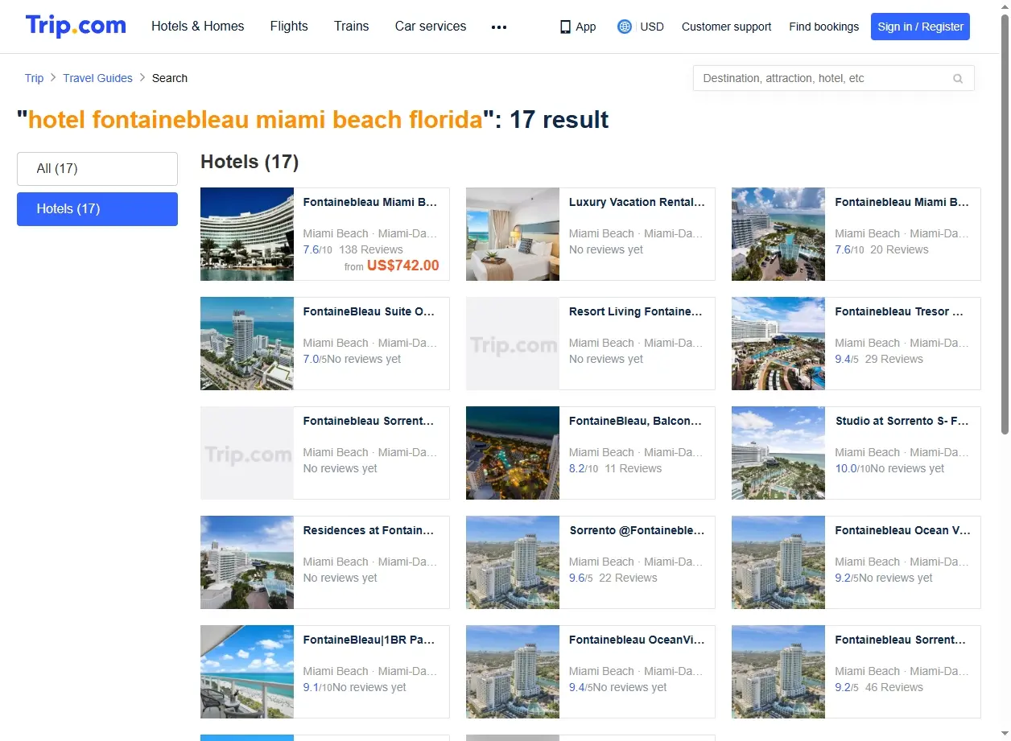Click 138 Reviews text
This screenshot has width=1011, height=741.
371,249
